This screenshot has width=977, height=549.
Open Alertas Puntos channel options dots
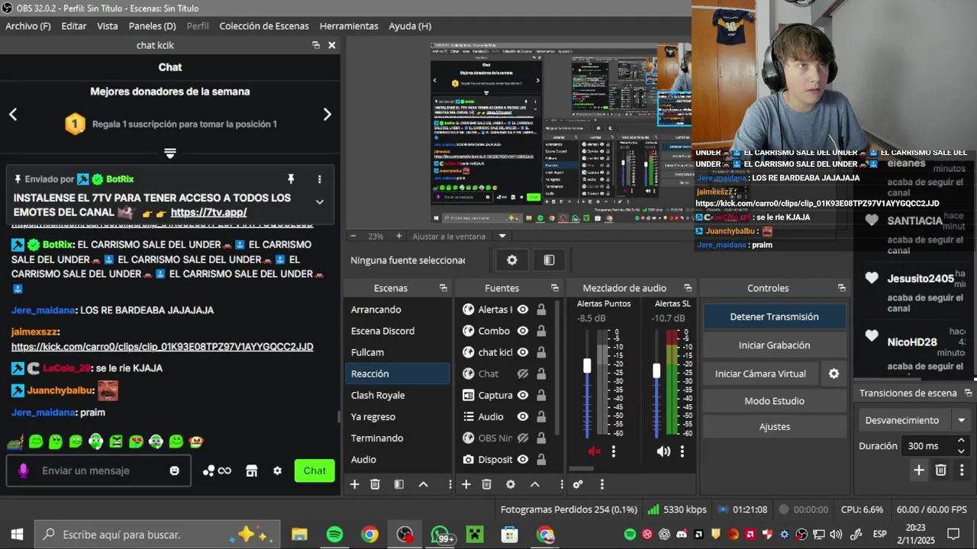pyautogui.click(x=613, y=451)
